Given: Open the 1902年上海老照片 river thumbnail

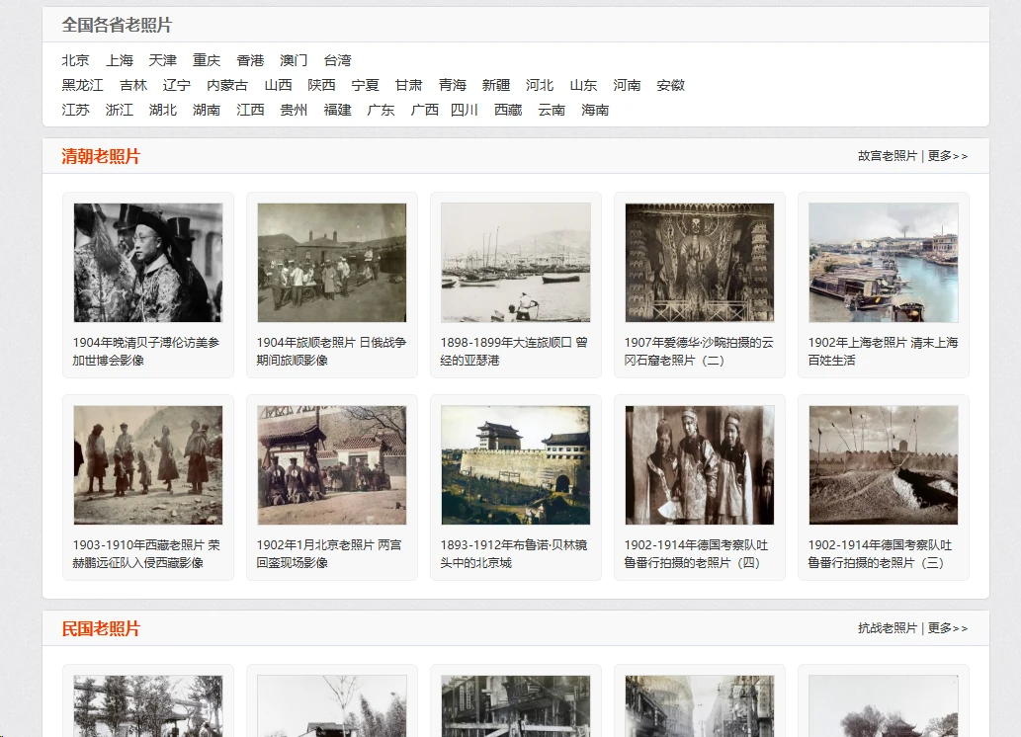Looking at the screenshot, I should coord(884,263).
